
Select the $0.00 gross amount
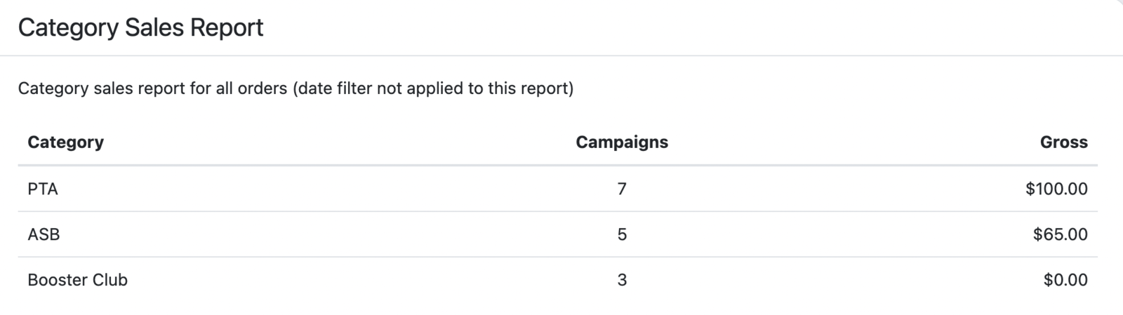tap(1065, 280)
